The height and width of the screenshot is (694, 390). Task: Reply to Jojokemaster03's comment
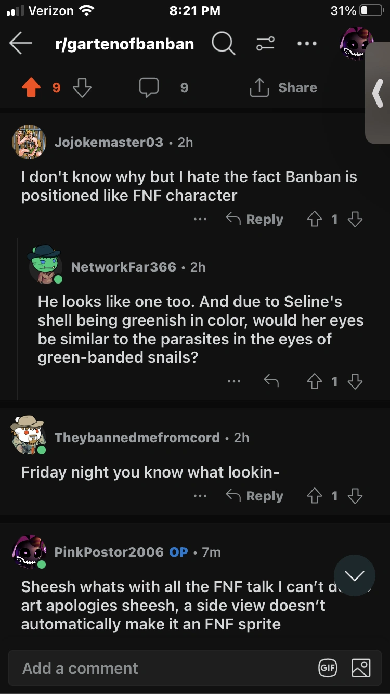pos(255,220)
